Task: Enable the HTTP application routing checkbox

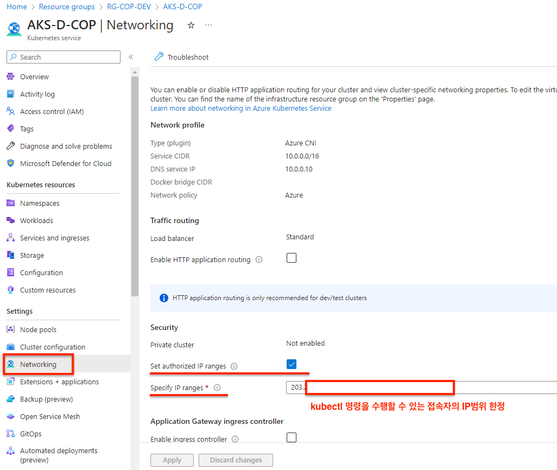Action: (292, 258)
